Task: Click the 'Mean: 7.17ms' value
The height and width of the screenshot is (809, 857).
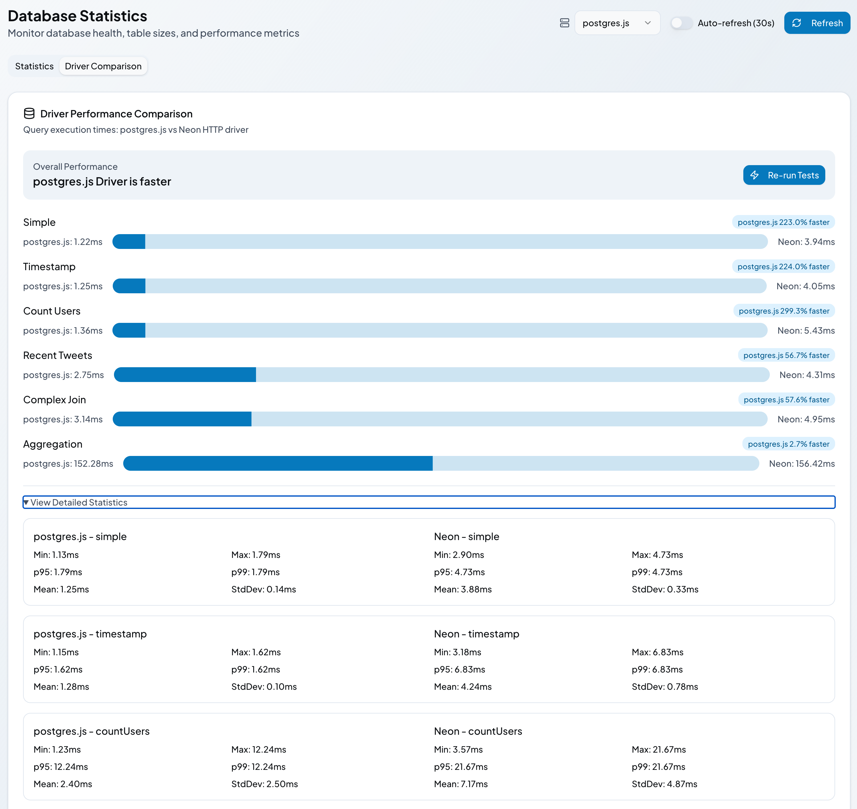Action: (x=461, y=784)
